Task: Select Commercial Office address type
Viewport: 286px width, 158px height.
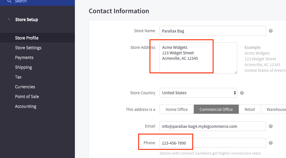Action: (x=216, y=109)
